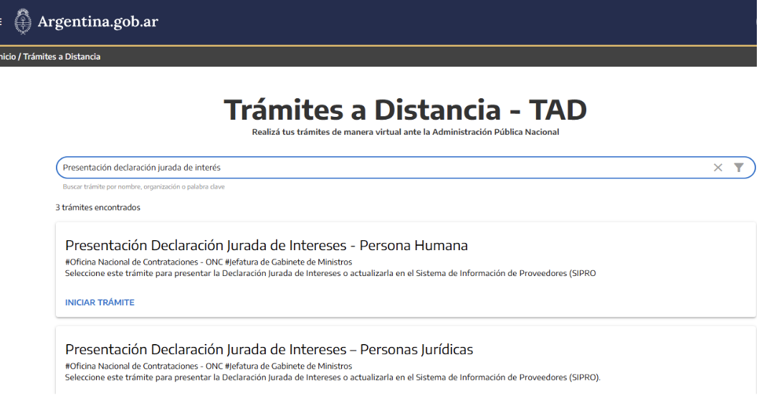Click the Trámites a Distancia - TAD heading

[406, 110]
